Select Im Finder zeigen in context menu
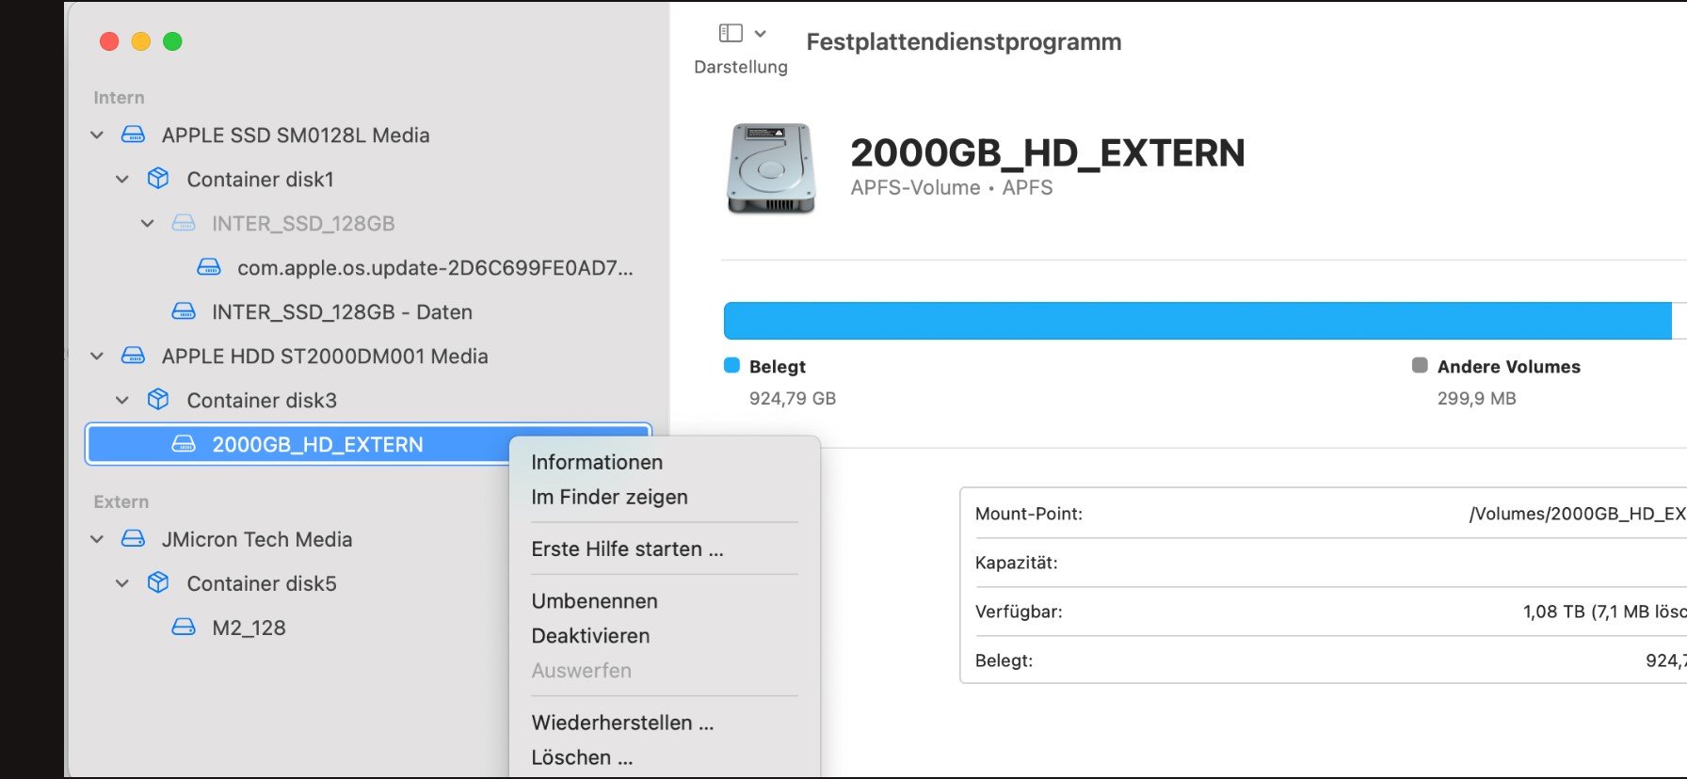 pos(609,497)
